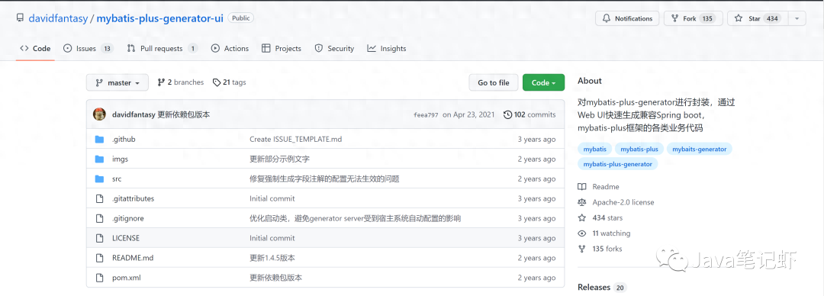Select the Insights tab with graph icon
This screenshot has width=824, height=296.
(387, 48)
